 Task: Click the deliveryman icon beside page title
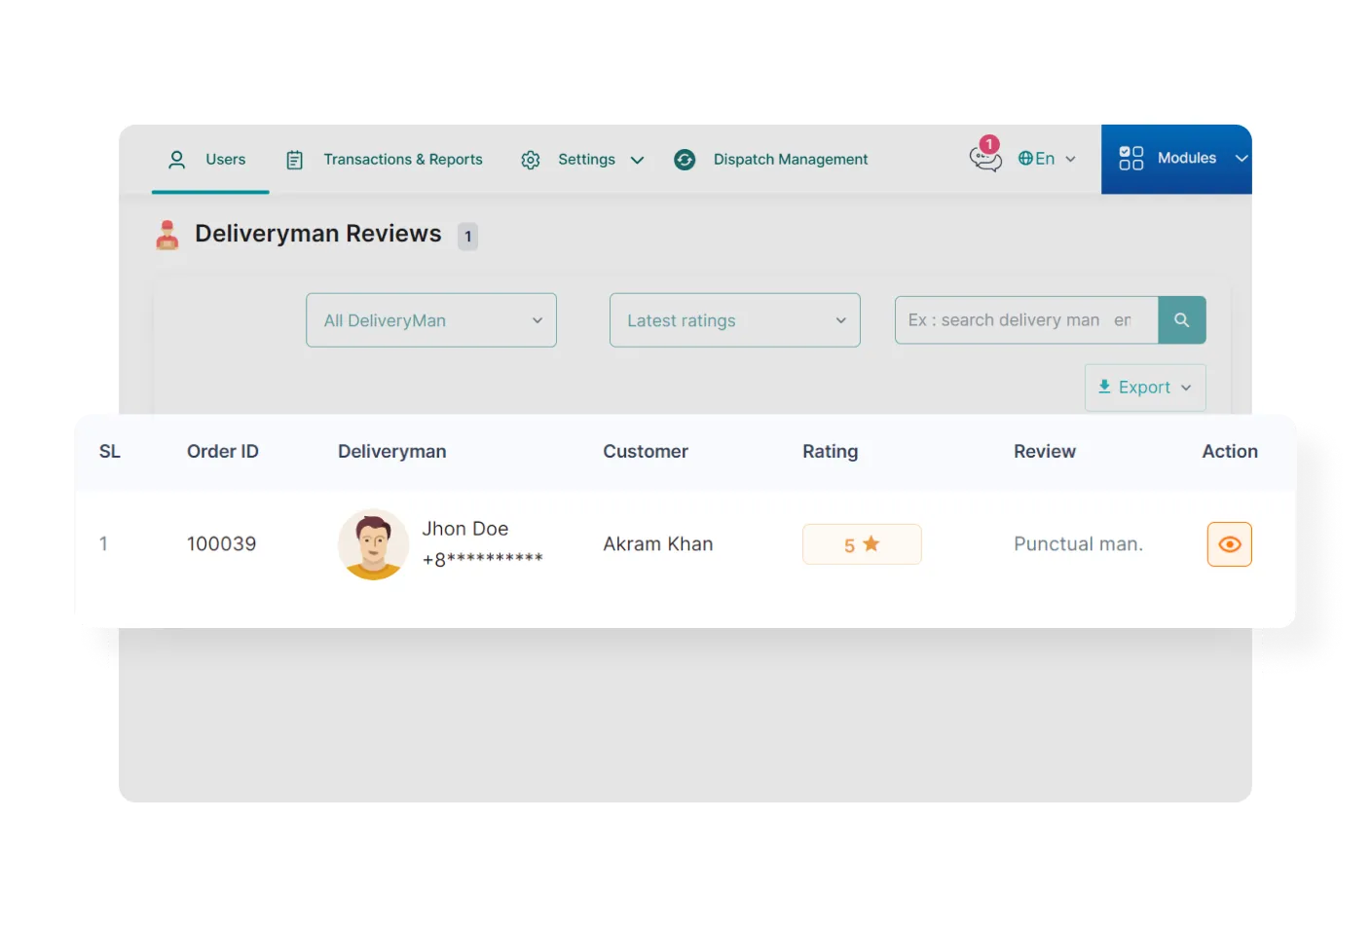pyautogui.click(x=167, y=235)
